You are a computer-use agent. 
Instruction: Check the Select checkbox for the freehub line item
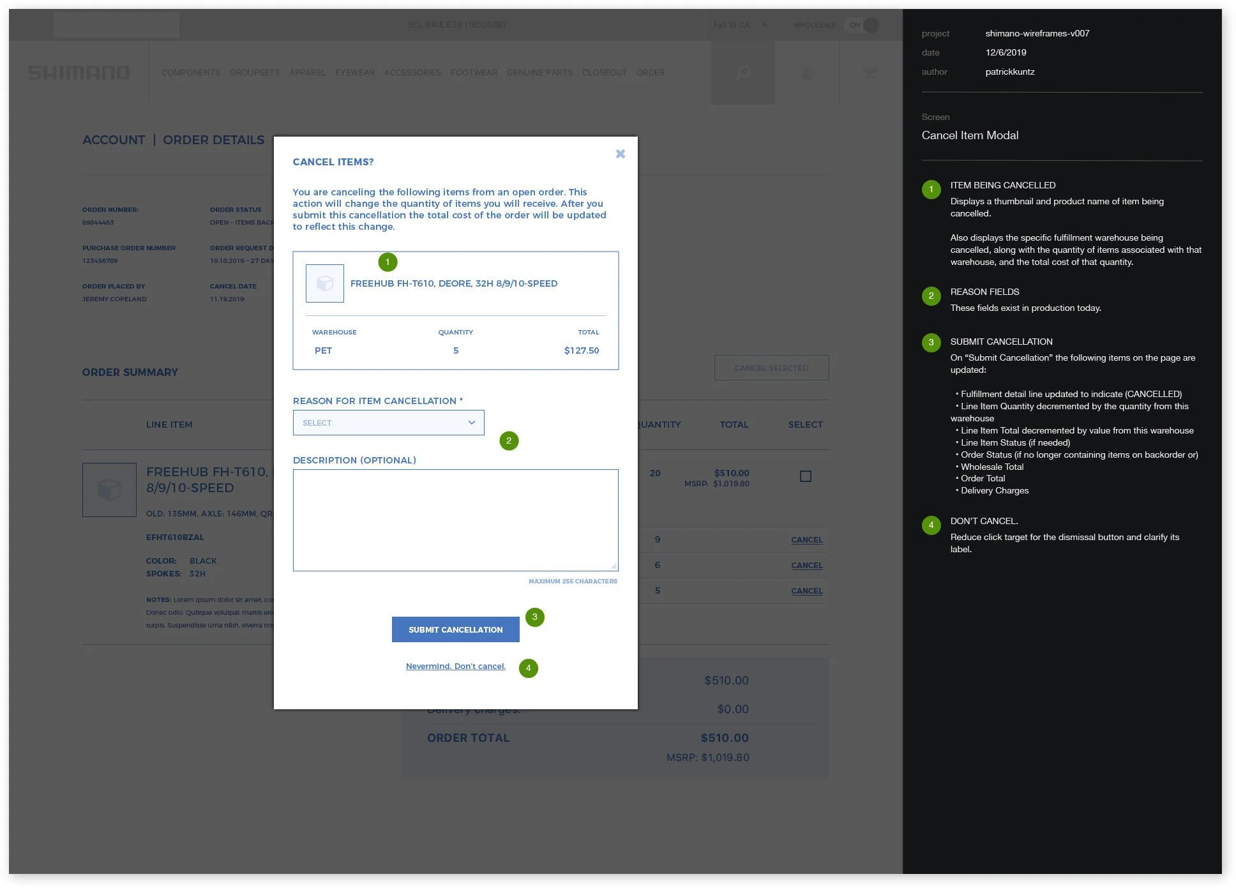click(x=805, y=476)
